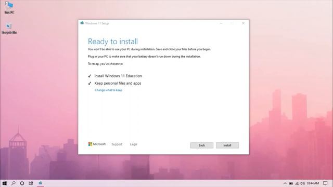Click the Windows 11 Setup title bar icon
The image size is (333, 187).
pos(82,23)
